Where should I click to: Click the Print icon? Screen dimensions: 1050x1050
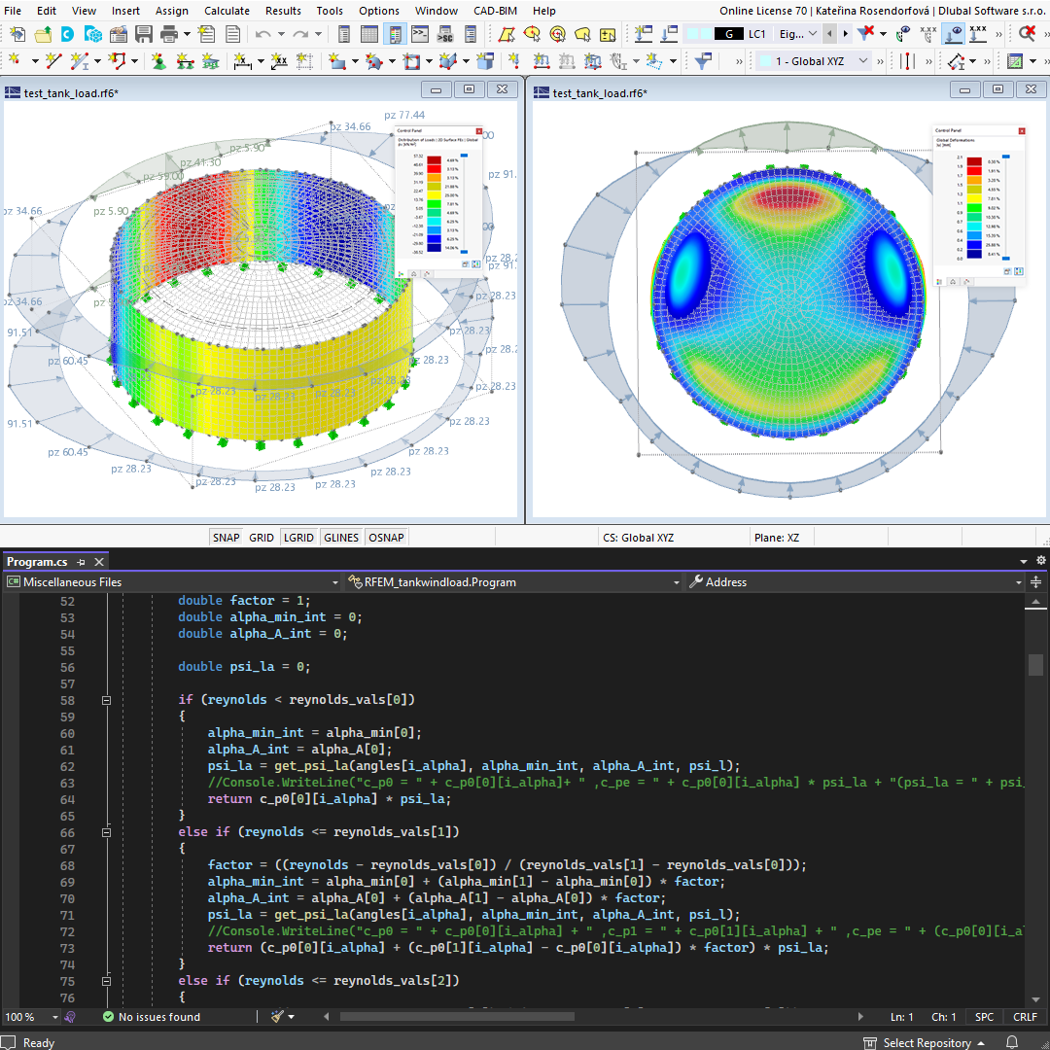point(169,33)
